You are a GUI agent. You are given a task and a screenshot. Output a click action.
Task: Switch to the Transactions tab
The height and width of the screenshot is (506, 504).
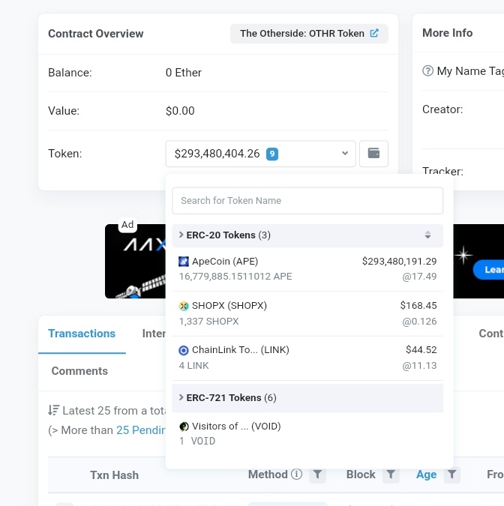pos(82,334)
